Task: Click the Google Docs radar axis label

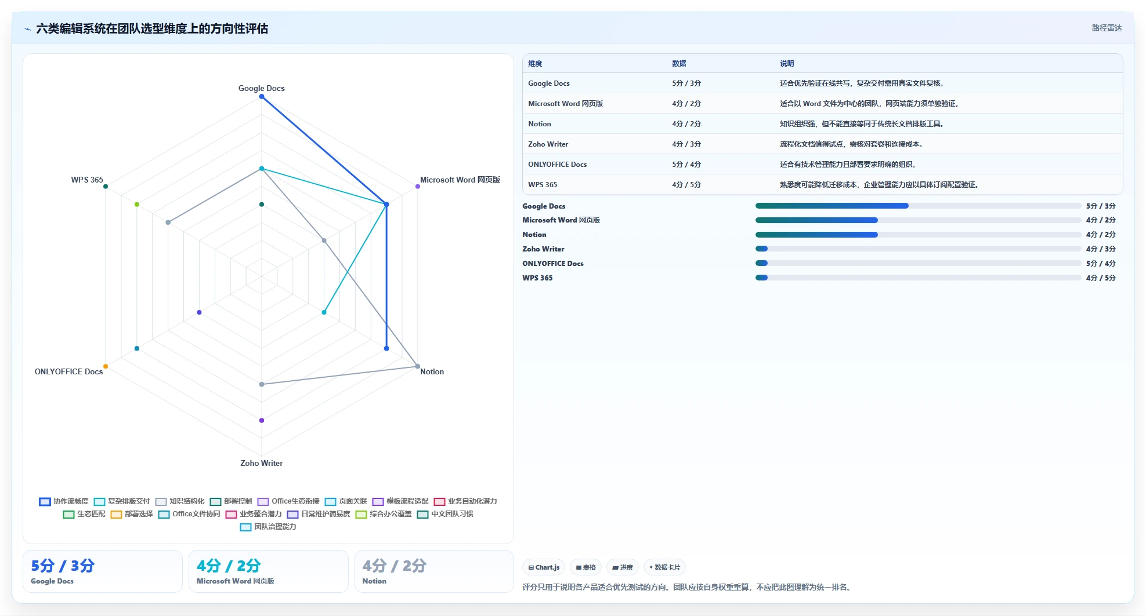Action: 262,88
